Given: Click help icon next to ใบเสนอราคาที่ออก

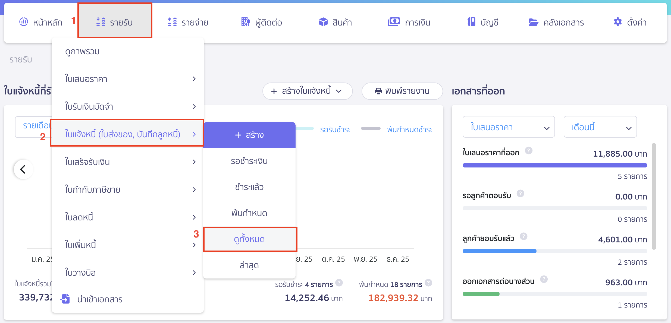Looking at the screenshot, I should tap(529, 150).
